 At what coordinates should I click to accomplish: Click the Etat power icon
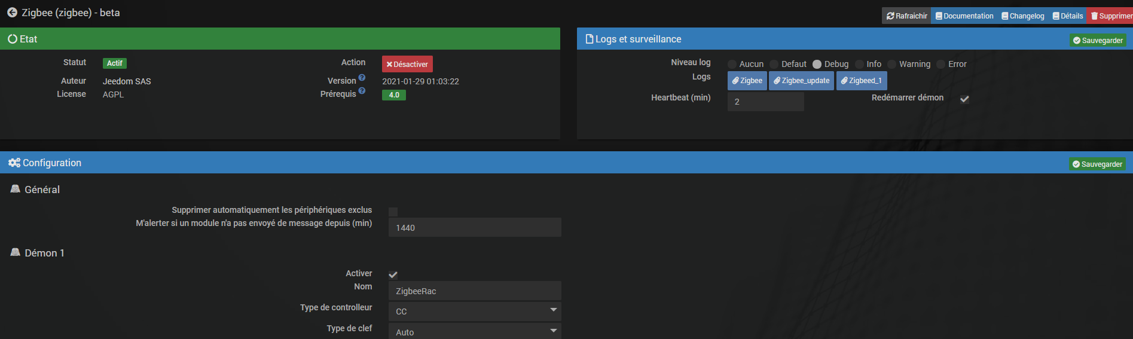point(13,39)
